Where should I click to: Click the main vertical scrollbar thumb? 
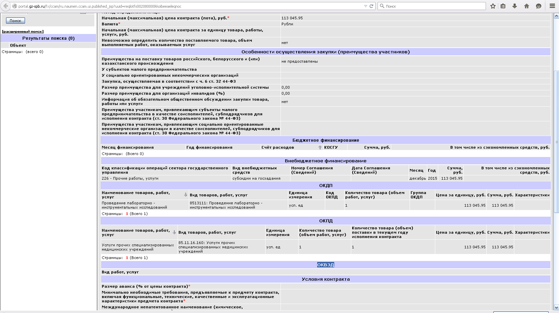click(x=556, y=142)
